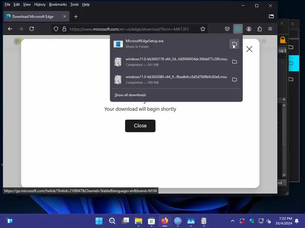Open taskbar Search
The image size is (305, 228).
[112, 221]
